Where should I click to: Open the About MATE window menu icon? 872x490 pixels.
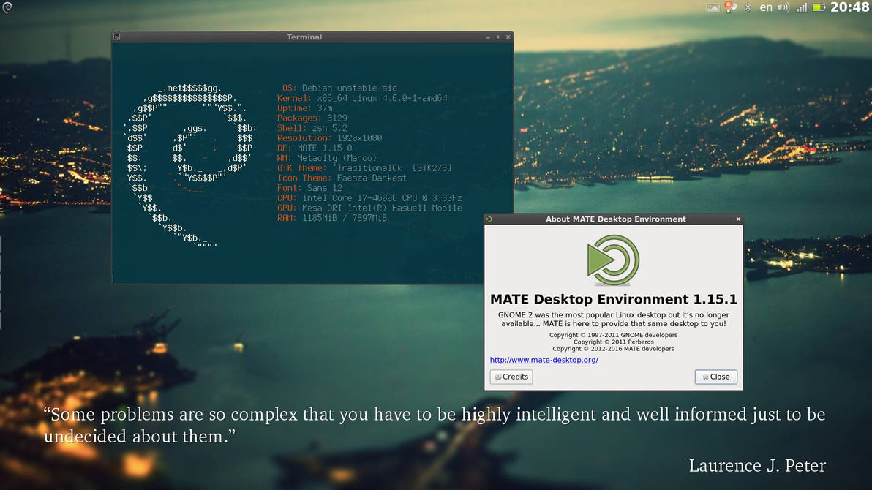pos(489,219)
